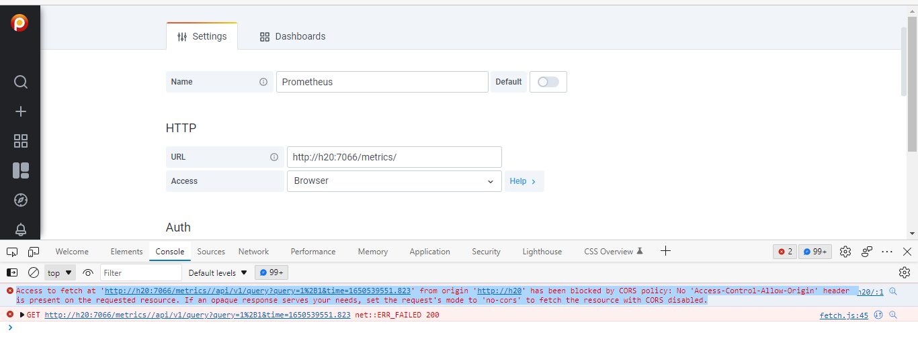Screen dimensions: 918x355
Task: Open the Sources DevTools tab
Action: point(211,252)
